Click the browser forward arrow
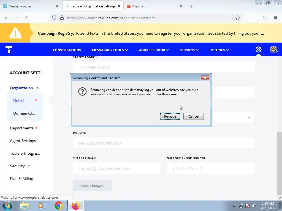This screenshot has height=211, width=282. pyautogui.click(x=17, y=18)
